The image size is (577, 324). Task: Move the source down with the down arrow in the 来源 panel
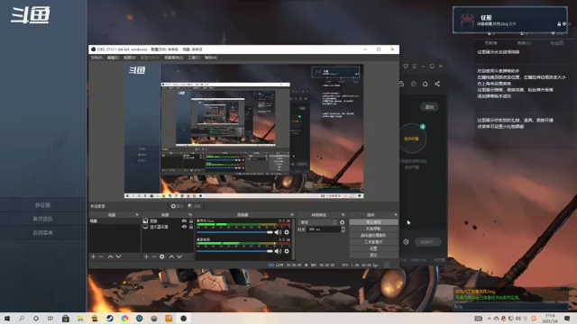point(179,256)
